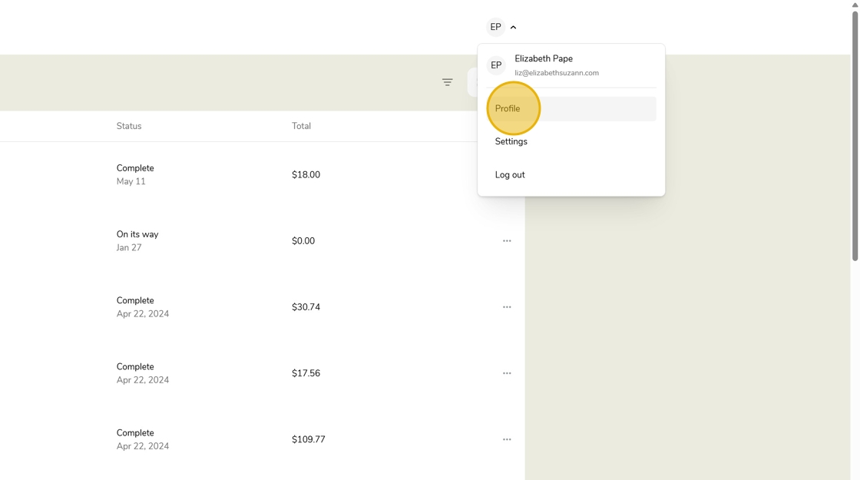Click the Elizabeth Pape name in the menu
The image size is (860, 480).
tap(544, 58)
